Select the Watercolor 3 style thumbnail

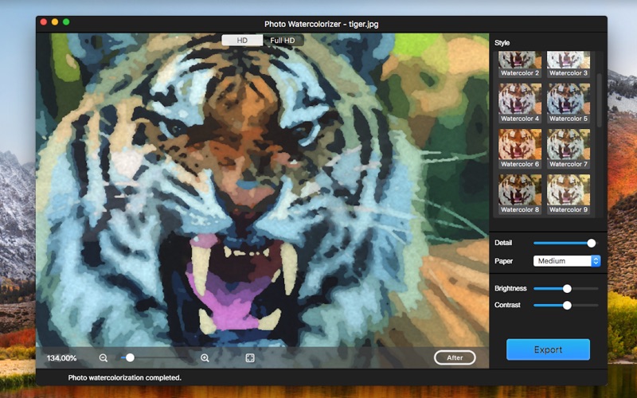[x=569, y=62]
